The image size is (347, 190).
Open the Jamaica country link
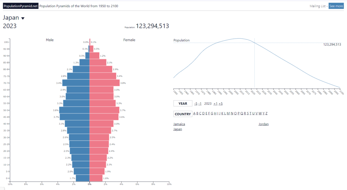tap(179, 124)
